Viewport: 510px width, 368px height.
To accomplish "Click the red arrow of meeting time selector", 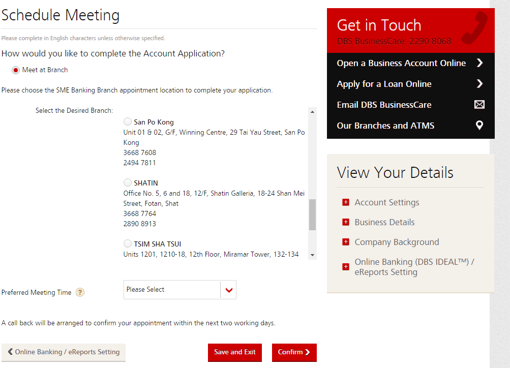I will tap(229, 290).
